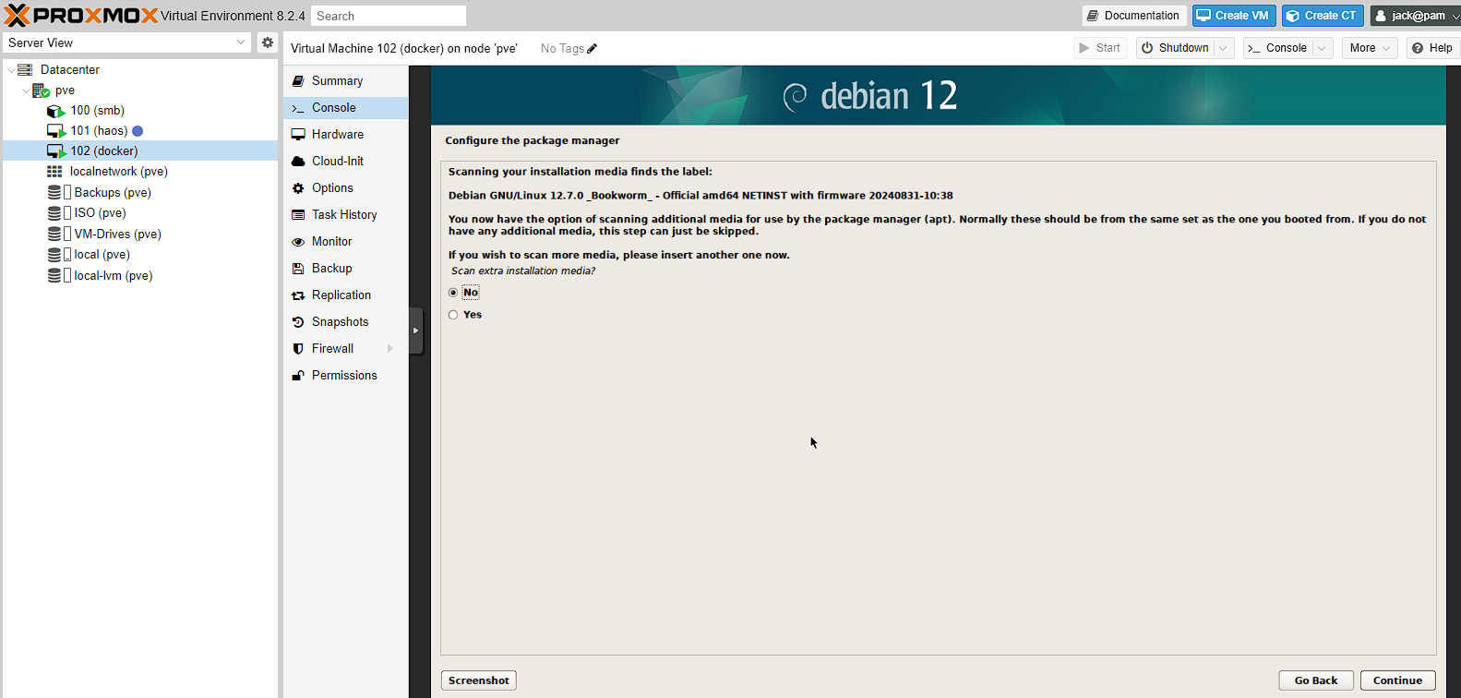Click the installer Continue button
1461x698 pixels.
coord(1397,680)
